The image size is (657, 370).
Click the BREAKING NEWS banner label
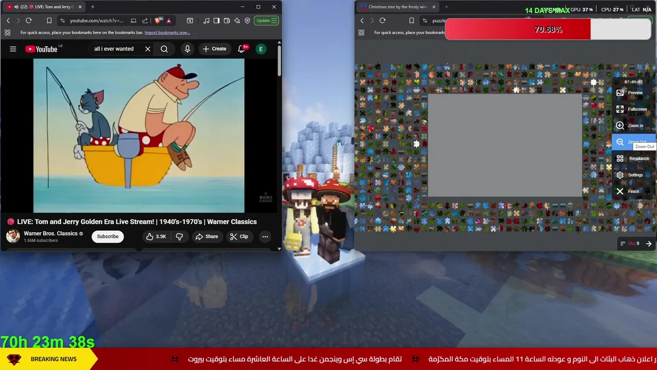tap(53, 359)
